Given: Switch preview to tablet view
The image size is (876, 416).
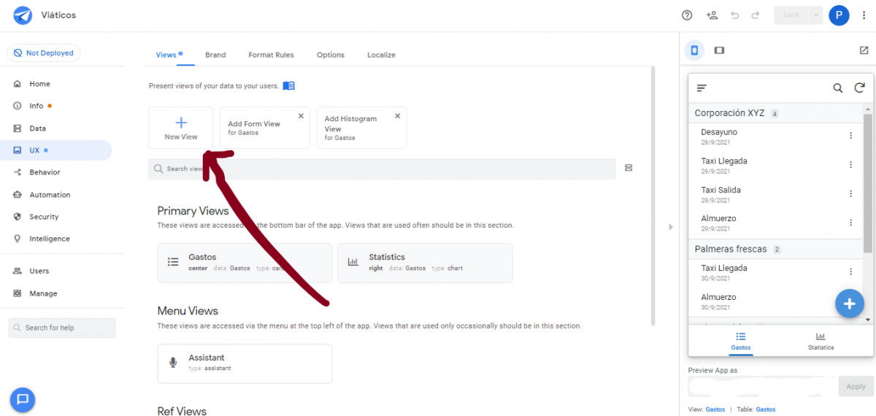Looking at the screenshot, I should (719, 50).
